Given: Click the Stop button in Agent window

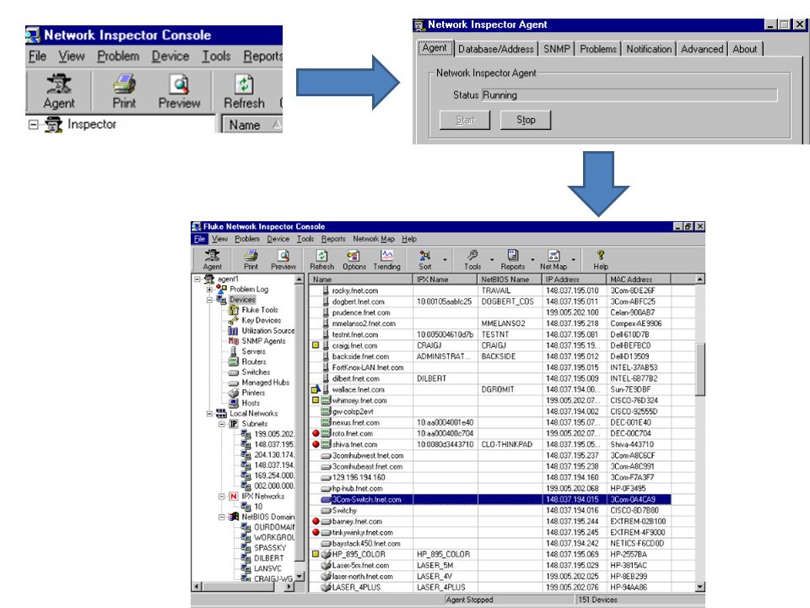Looking at the screenshot, I should (526, 120).
